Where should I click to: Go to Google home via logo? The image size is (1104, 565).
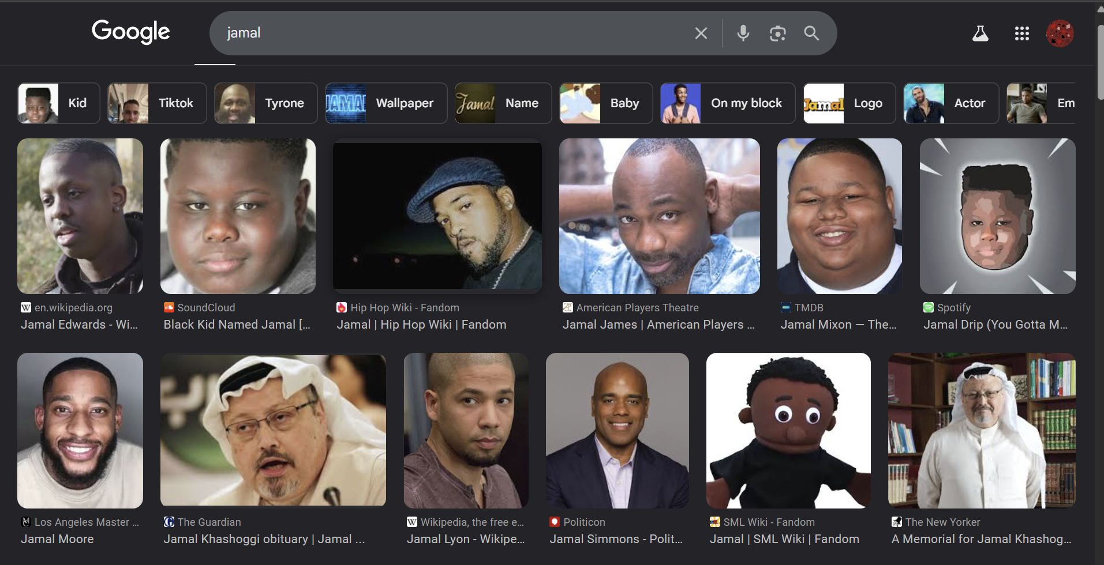[130, 32]
